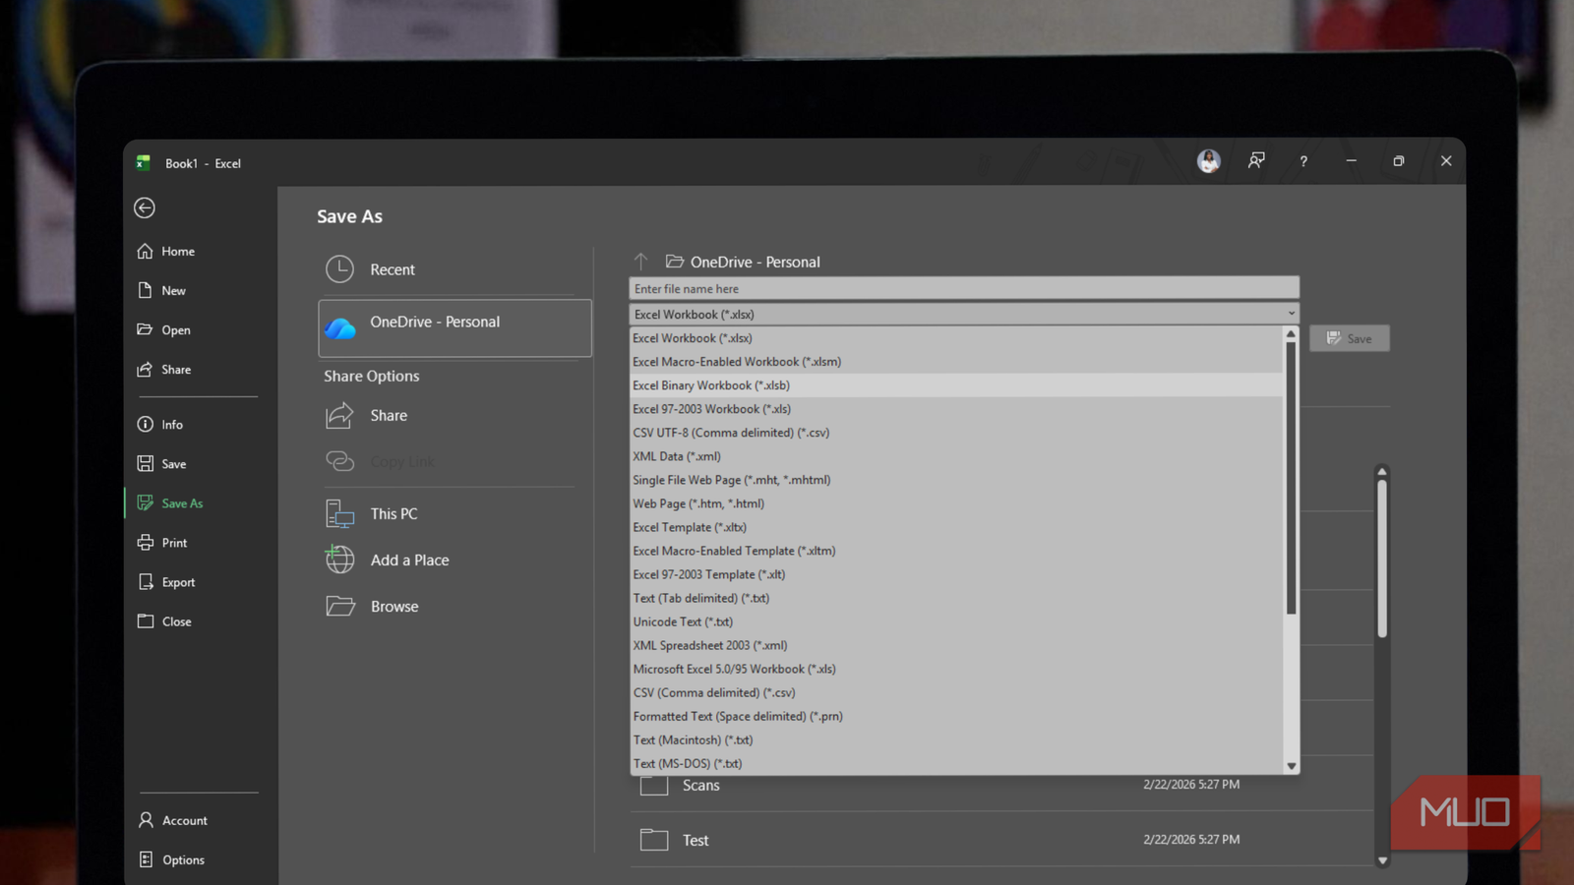Go back using the circled arrow icon
Image resolution: width=1574 pixels, height=885 pixels.
click(145, 207)
